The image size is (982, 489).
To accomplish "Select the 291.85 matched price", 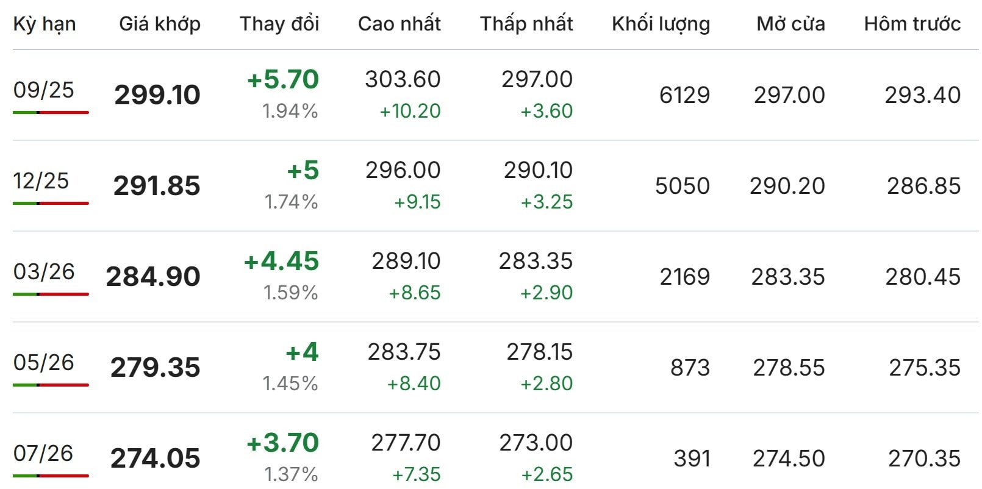I will 157,186.
